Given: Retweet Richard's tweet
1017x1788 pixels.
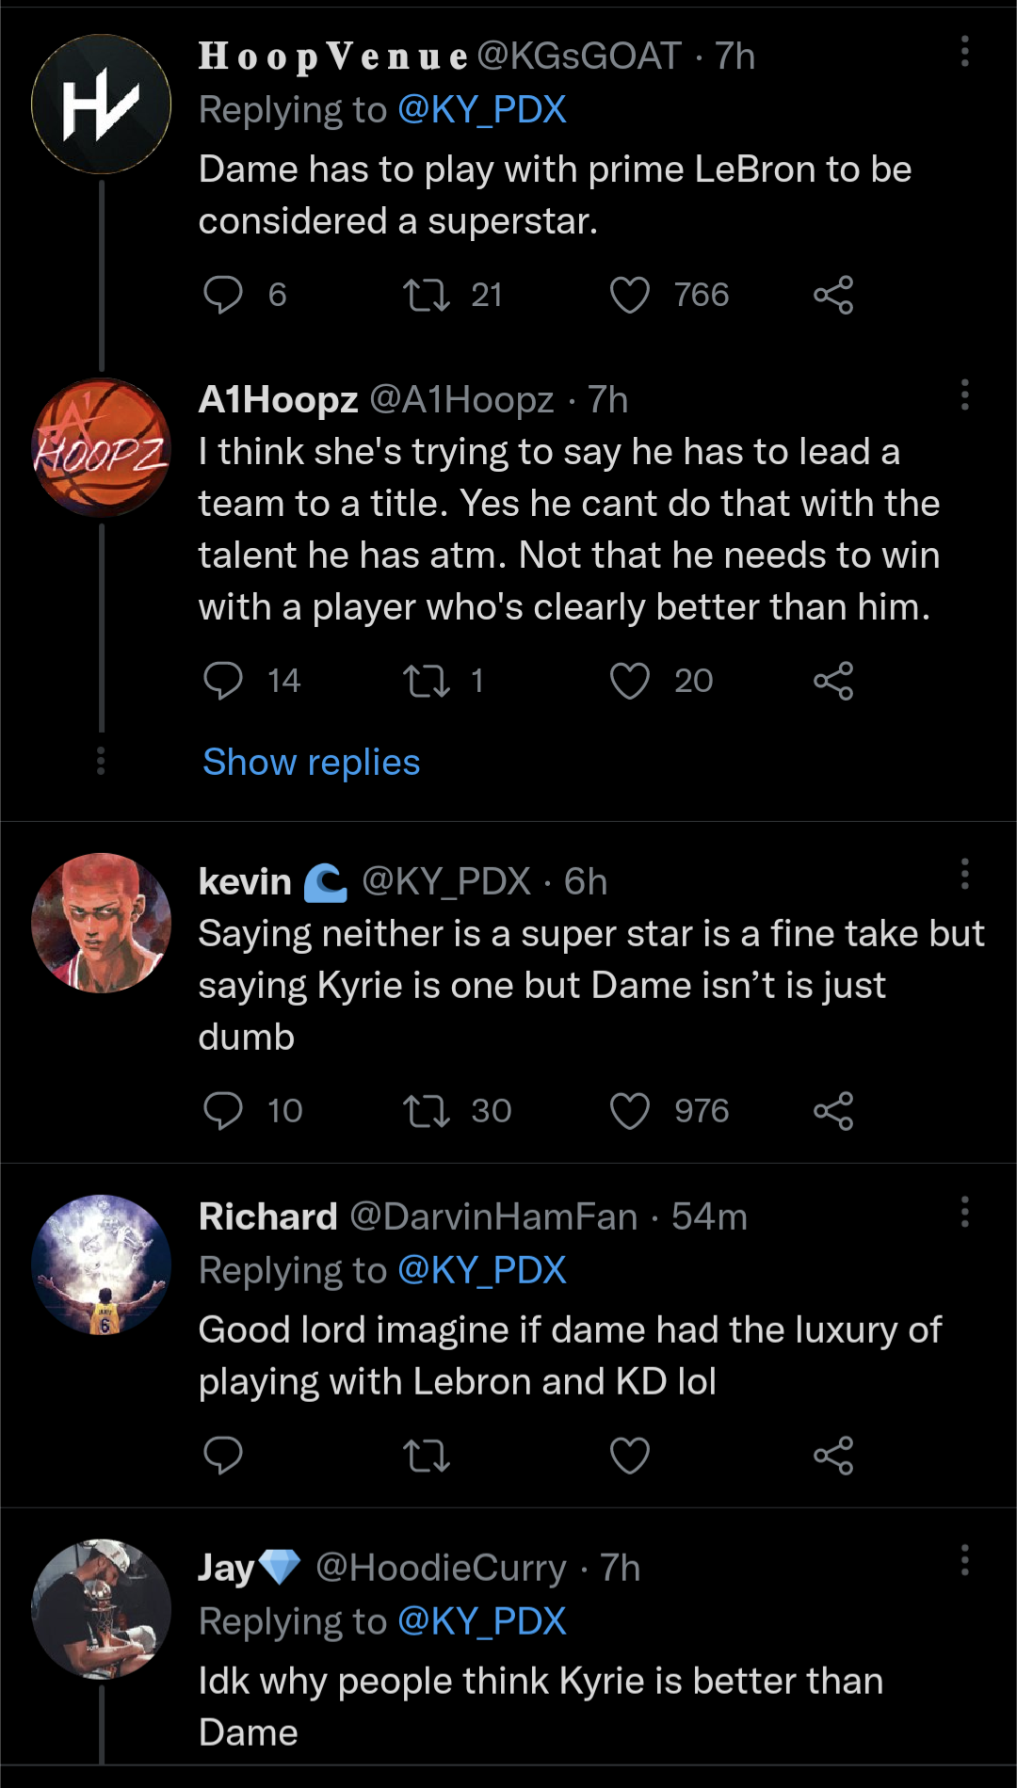Looking at the screenshot, I should pyautogui.click(x=427, y=1456).
